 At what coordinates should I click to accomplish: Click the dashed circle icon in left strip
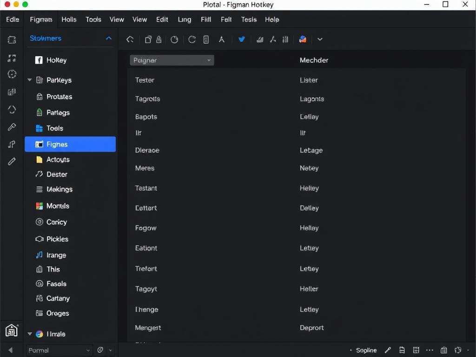[12, 74]
